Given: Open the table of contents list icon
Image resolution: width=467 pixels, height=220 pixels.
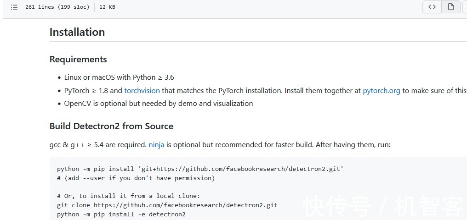Looking at the screenshot, I should [14, 7].
